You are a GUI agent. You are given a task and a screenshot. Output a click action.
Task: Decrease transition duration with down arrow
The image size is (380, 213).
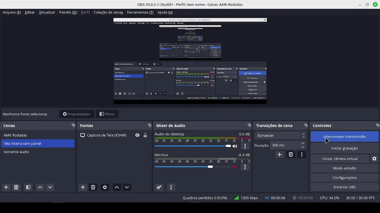click(x=303, y=147)
